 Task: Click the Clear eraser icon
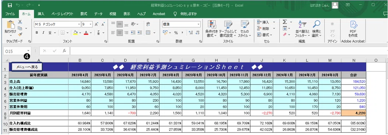[x=285, y=35]
